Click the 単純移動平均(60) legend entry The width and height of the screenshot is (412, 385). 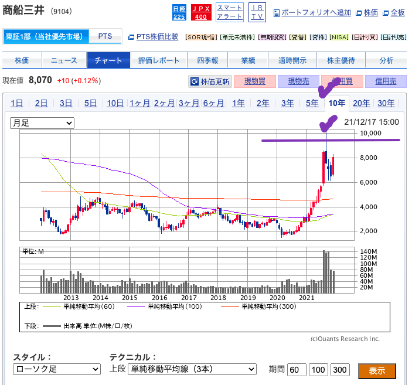[79, 306]
